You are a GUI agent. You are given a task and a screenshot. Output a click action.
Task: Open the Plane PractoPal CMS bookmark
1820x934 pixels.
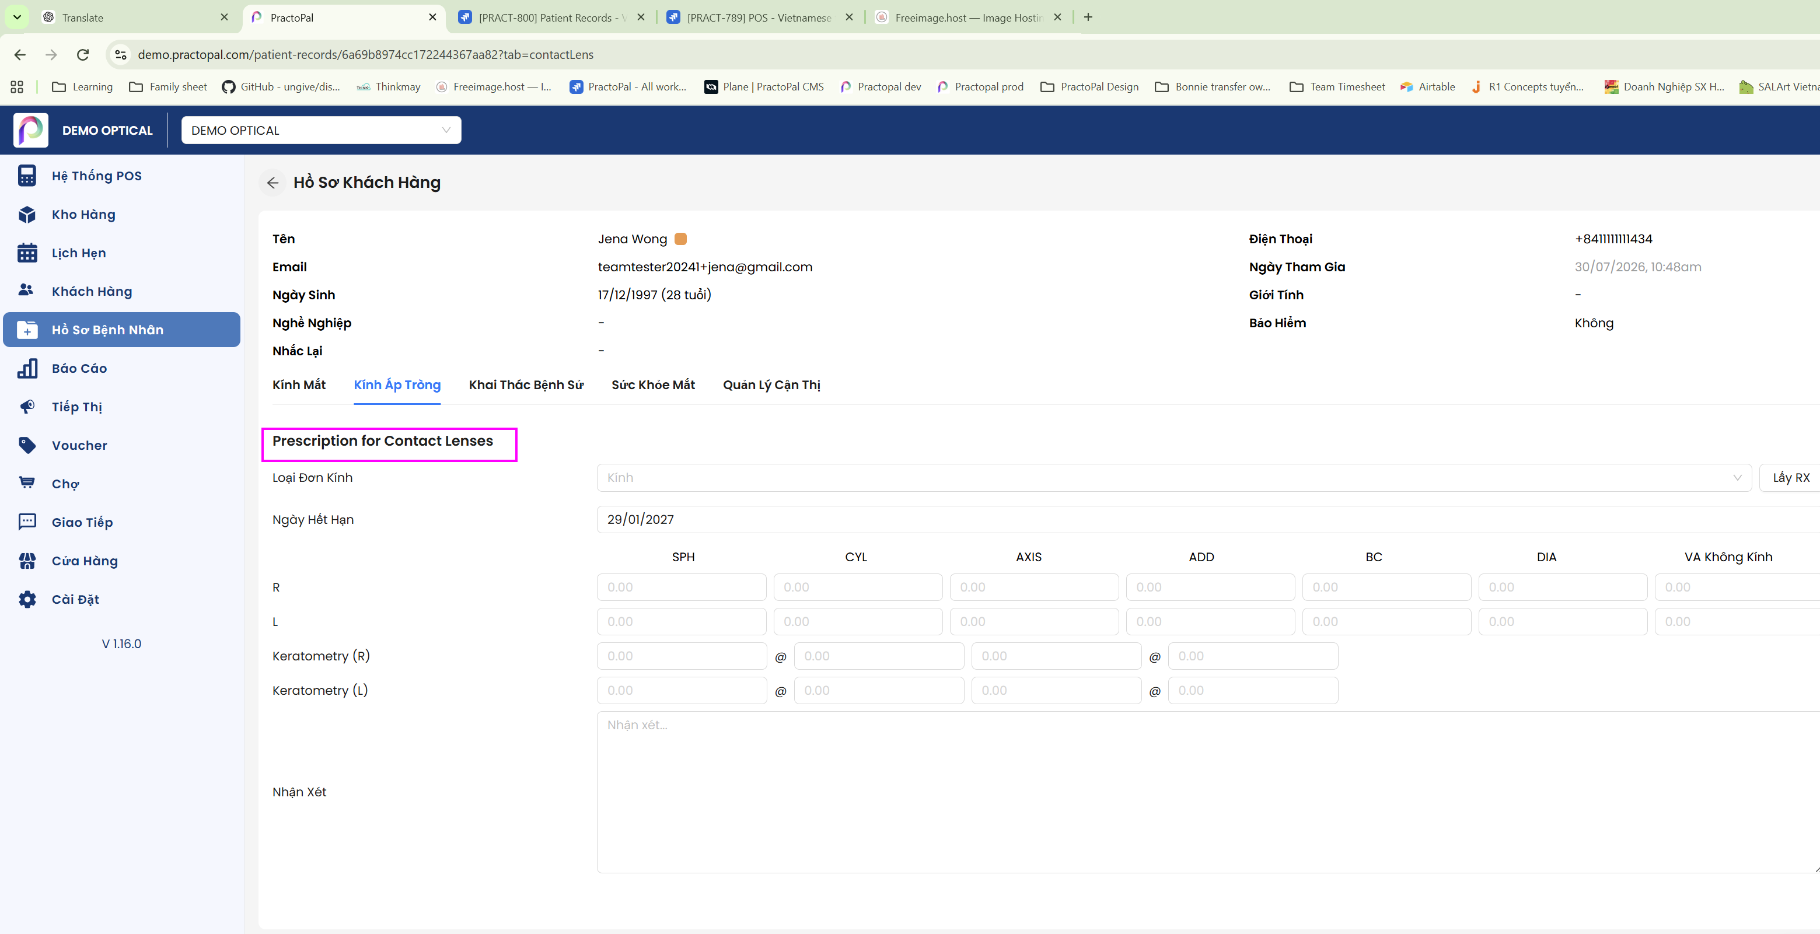(x=764, y=87)
